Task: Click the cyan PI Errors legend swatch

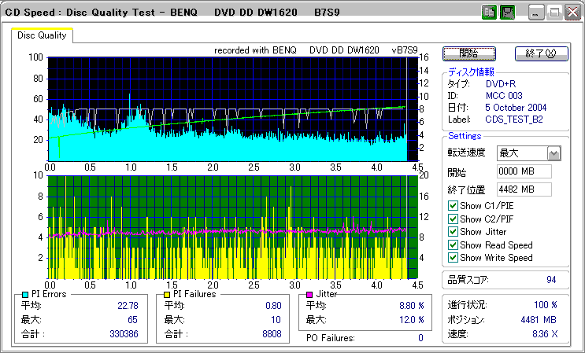Action: click(x=26, y=294)
